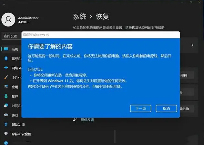Open the 帐户 settings category

click(15, 96)
